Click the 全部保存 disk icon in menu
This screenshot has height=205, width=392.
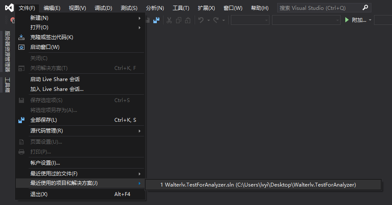(21, 120)
